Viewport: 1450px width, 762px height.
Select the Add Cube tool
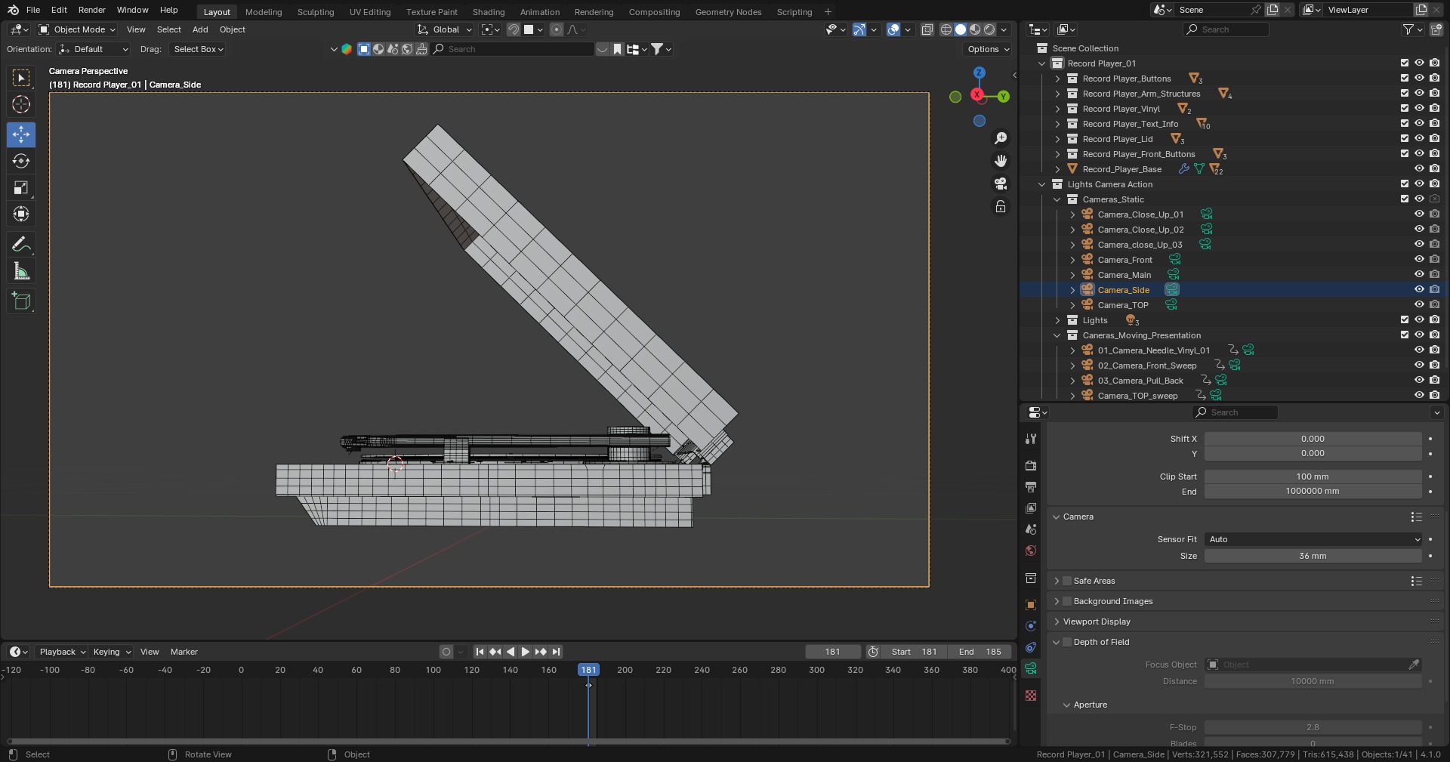tap(21, 301)
